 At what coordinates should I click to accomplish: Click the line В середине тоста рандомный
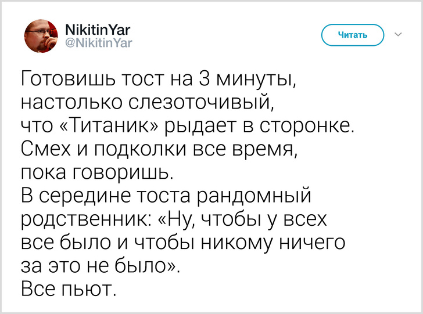(x=167, y=197)
